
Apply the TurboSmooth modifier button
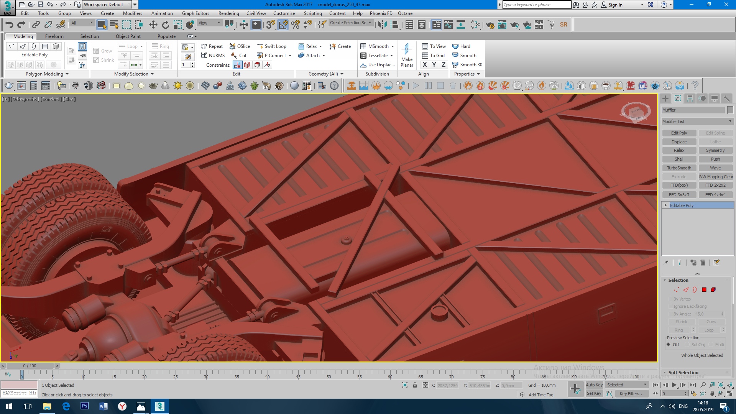(x=679, y=168)
